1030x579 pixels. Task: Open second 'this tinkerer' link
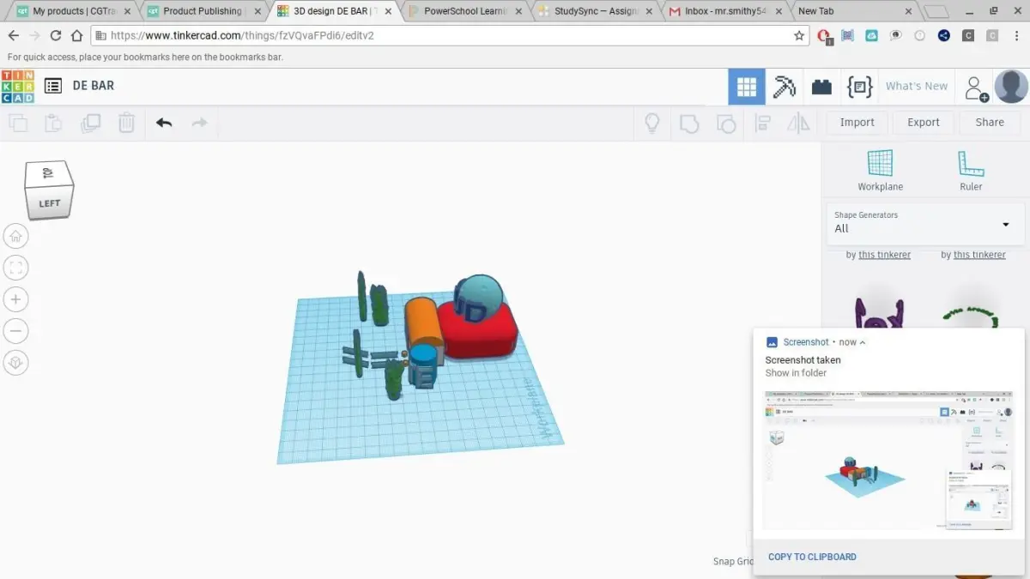click(979, 255)
